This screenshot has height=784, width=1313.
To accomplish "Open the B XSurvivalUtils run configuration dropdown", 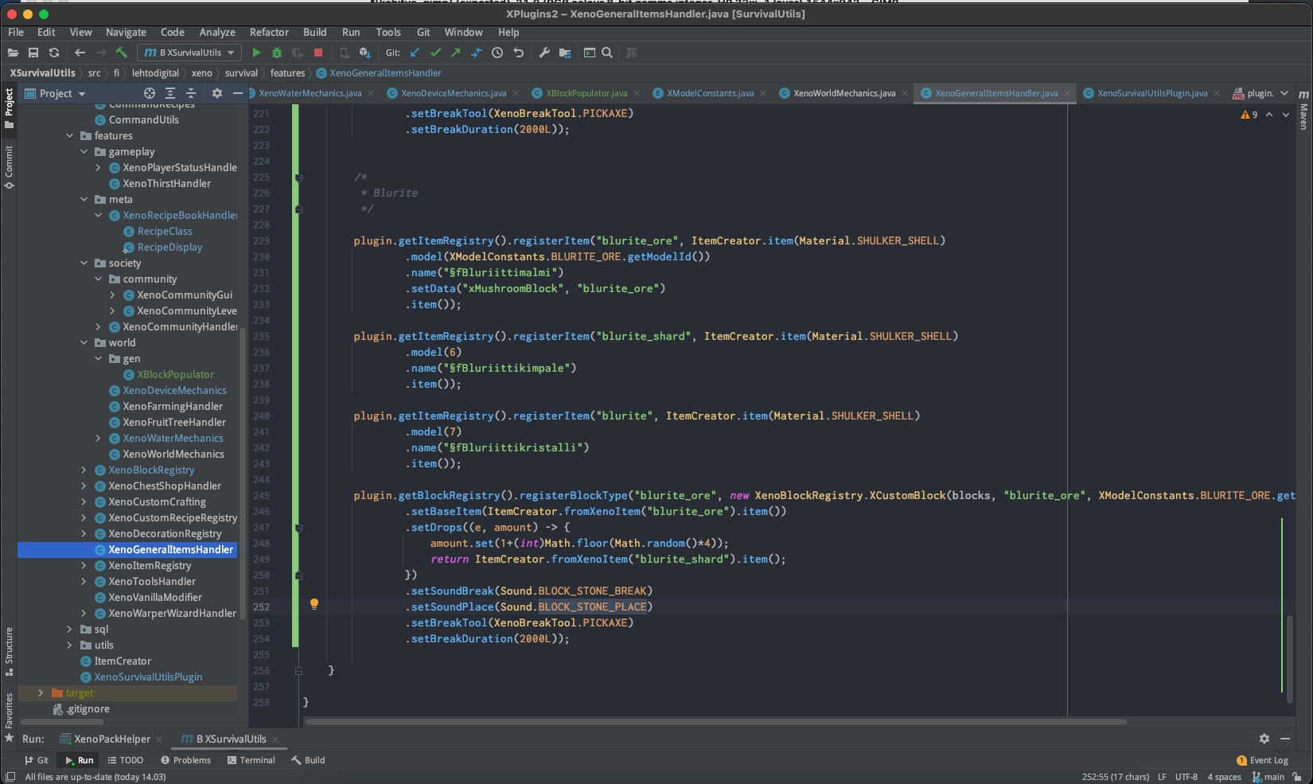I will pos(189,53).
